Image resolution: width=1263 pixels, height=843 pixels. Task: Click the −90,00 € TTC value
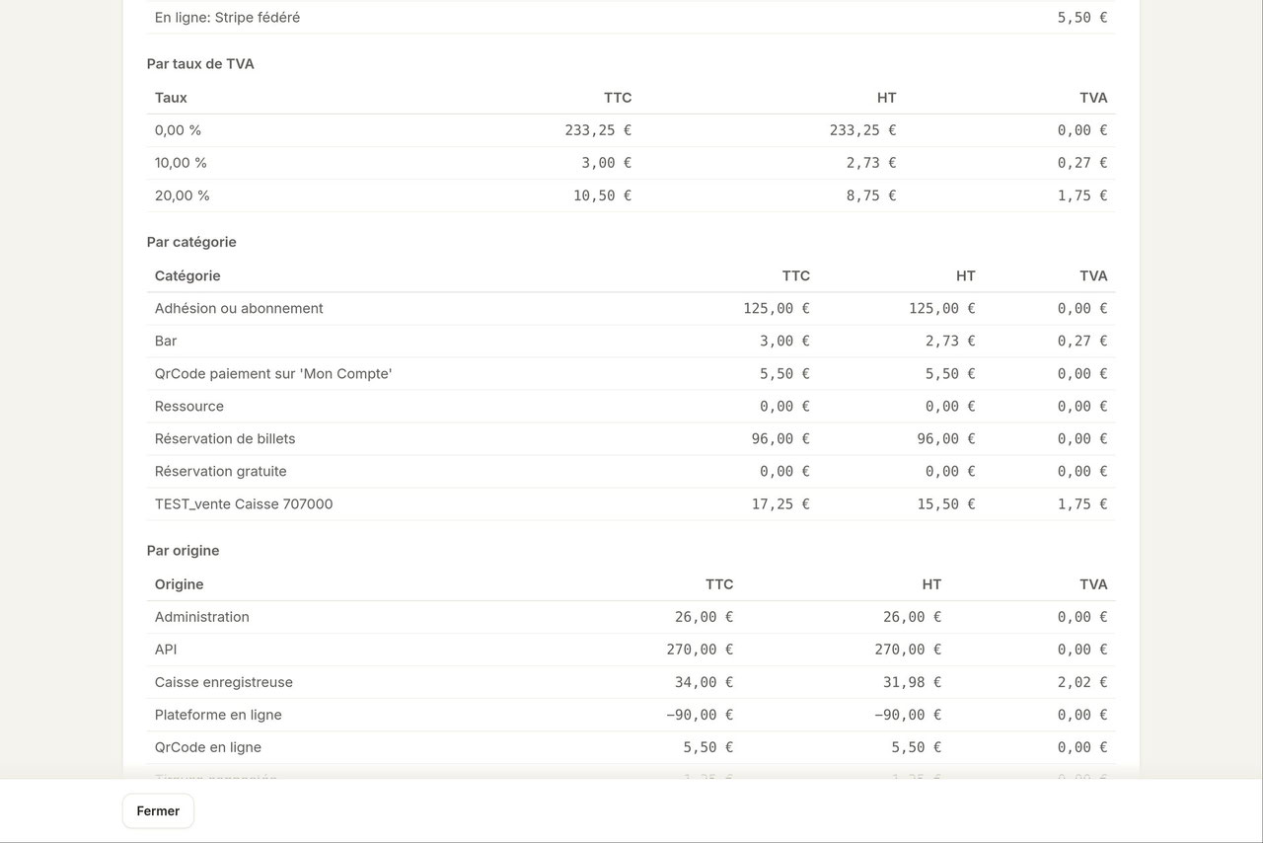pyautogui.click(x=700, y=715)
